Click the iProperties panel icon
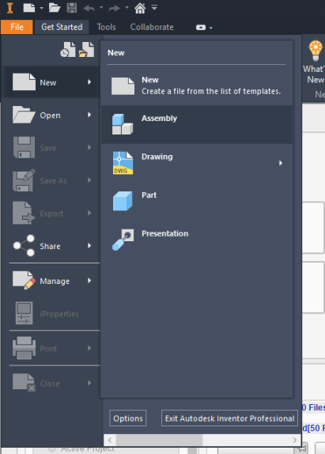325x454 pixels. coord(24,313)
